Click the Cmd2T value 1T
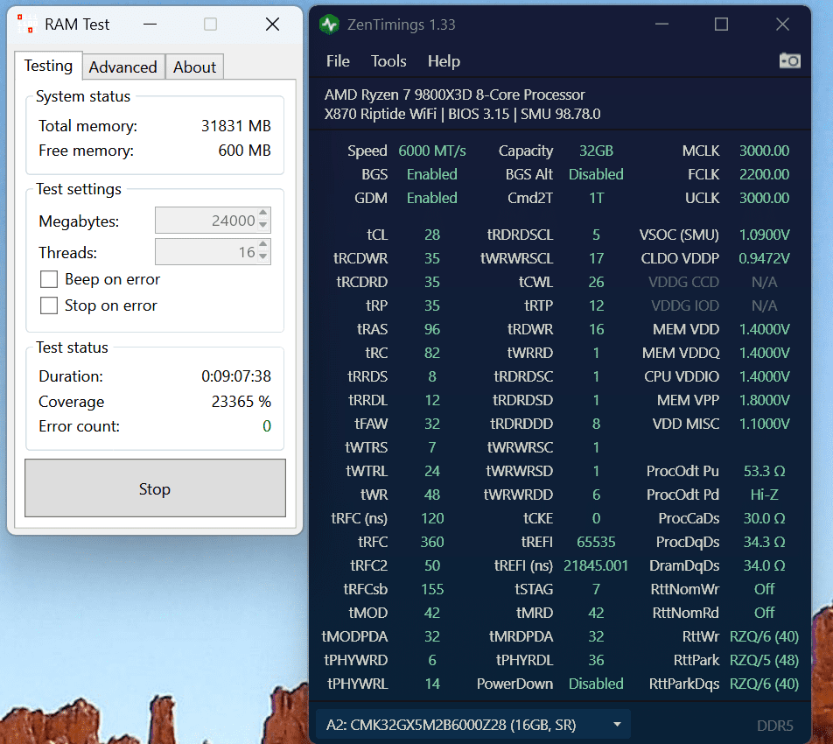The image size is (833, 744). tap(596, 198)
